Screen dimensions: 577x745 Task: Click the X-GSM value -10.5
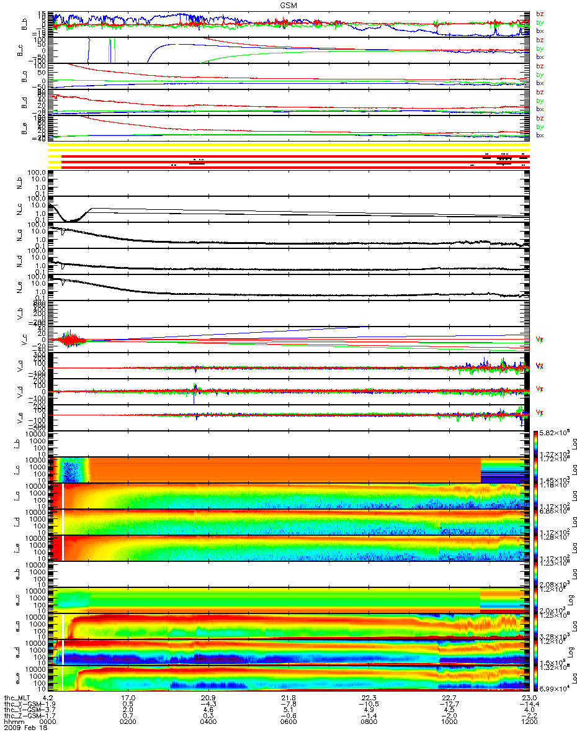(x=369, y=705)
